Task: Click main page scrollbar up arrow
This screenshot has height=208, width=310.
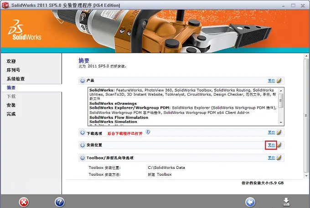Action: (x=306, y=56)
